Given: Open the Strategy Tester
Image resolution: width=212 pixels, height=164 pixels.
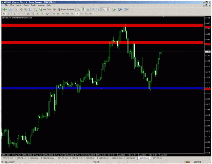Looking at the screenshot, I should tap(35, 9).
